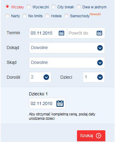
Task: Open calendar for Dziecko 1 birth date
Action: (60, 103)
